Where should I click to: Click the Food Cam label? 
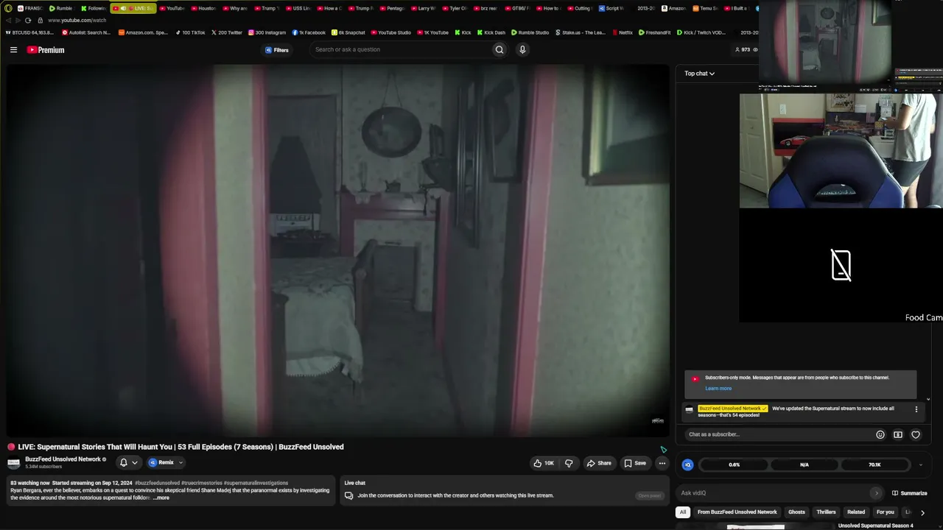[924, 318]
